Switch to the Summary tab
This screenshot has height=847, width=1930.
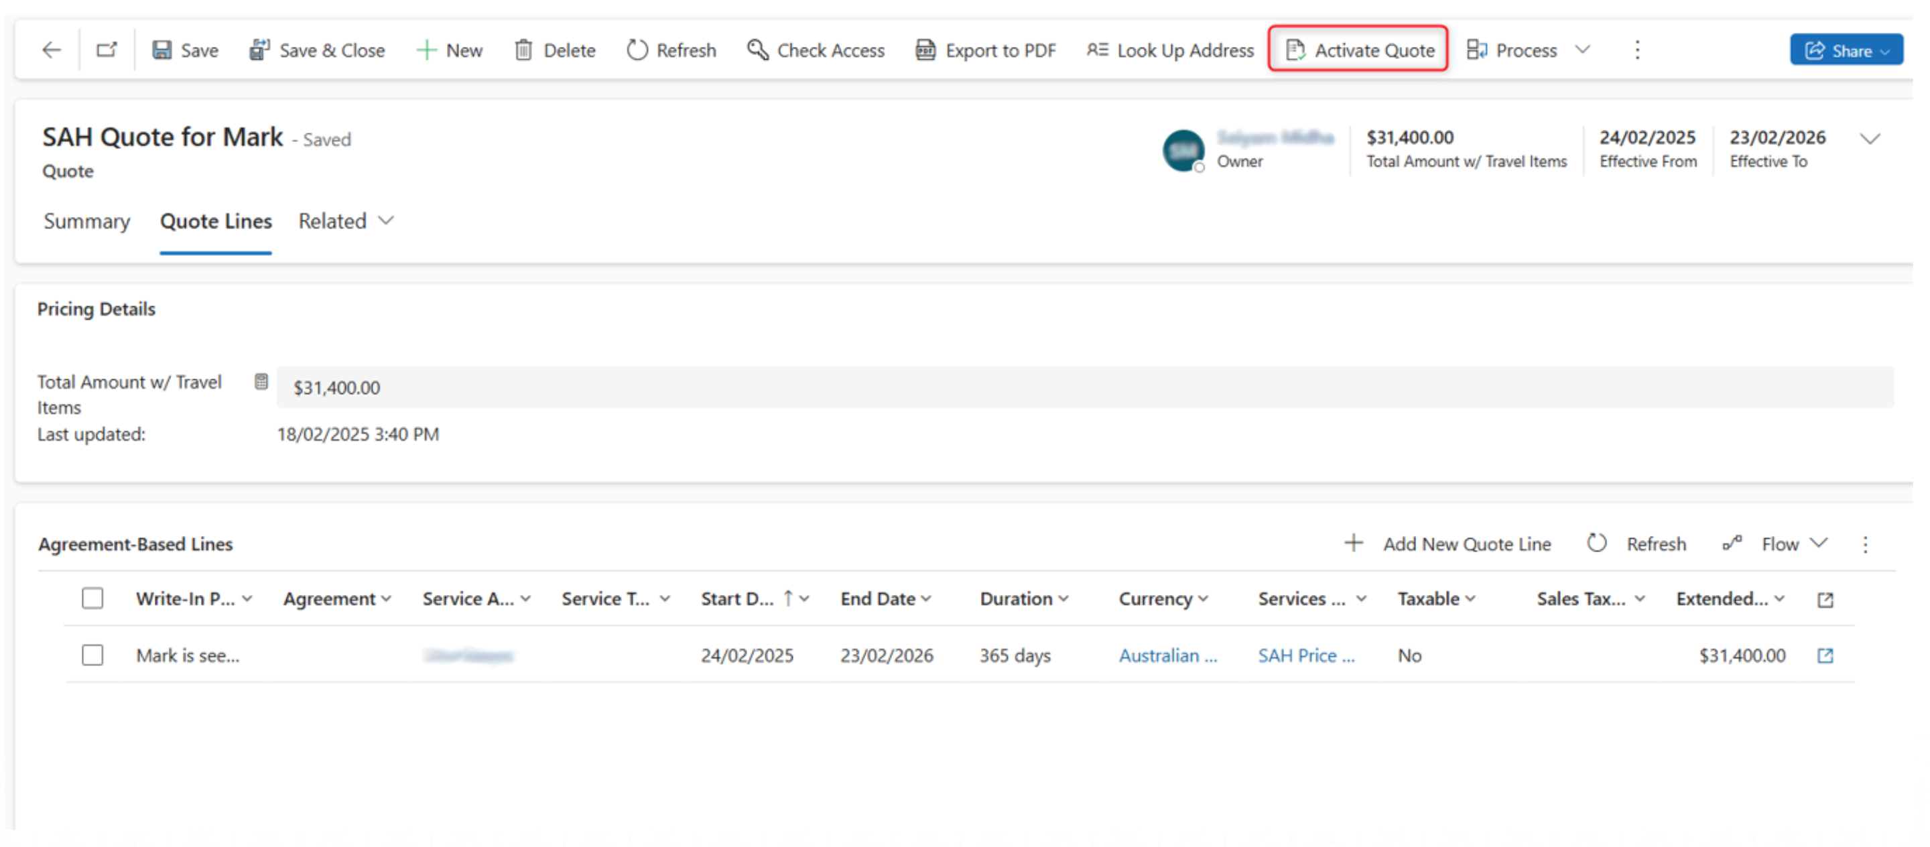pos(87,221)
